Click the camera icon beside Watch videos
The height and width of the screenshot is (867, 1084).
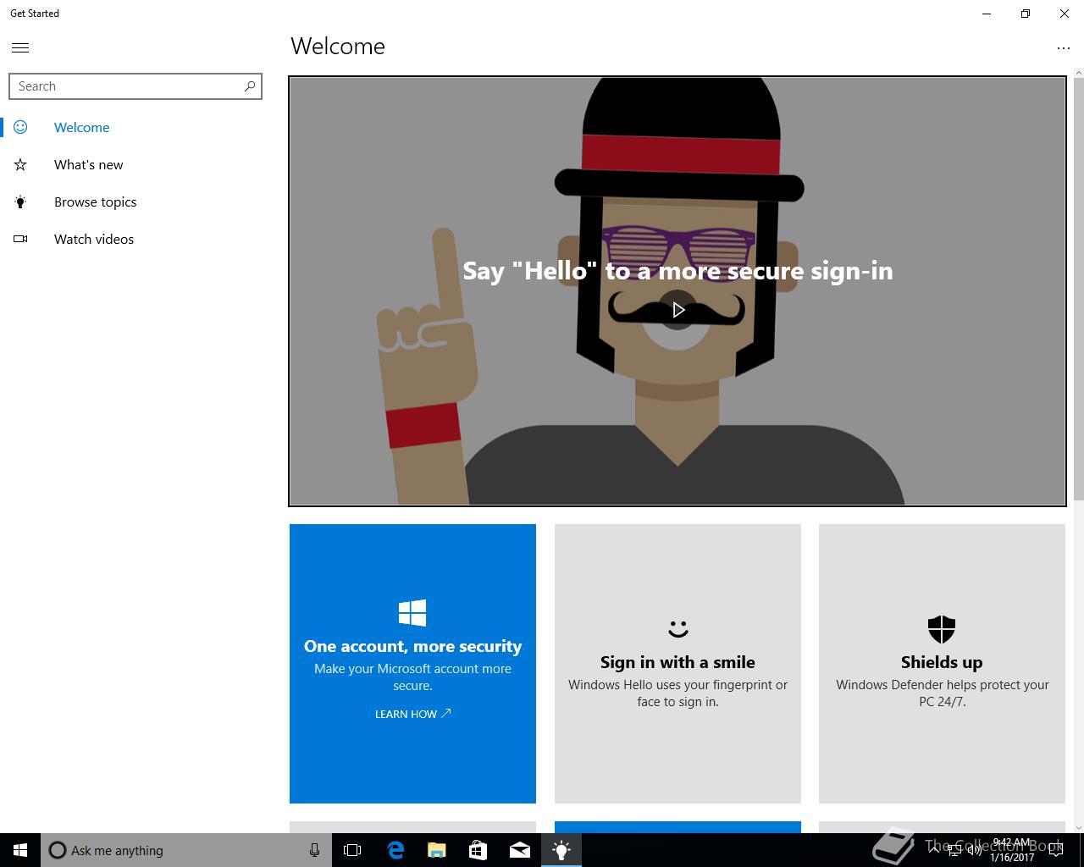tap(20, 239)
